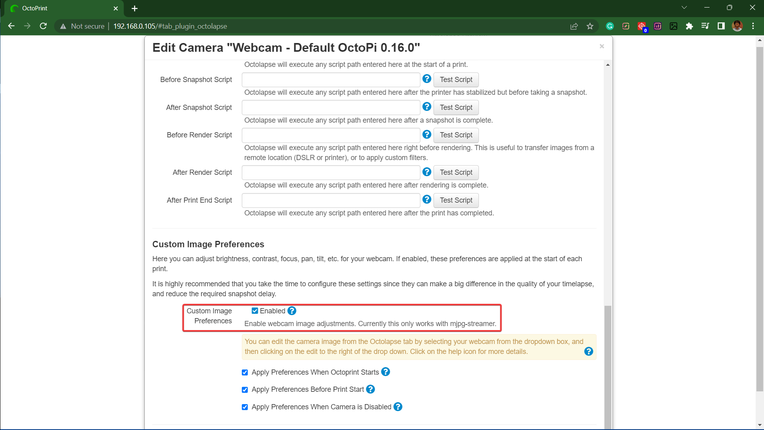Share this page icon in address bar

click(x=574, y=26)
